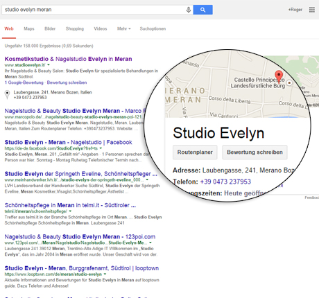Viewport: 319px width, 298px height.
Task: Open Nagelstudio & Beauty Studio Evelyn Meran 123poi.com result
Action: click(x=80, y=236)
